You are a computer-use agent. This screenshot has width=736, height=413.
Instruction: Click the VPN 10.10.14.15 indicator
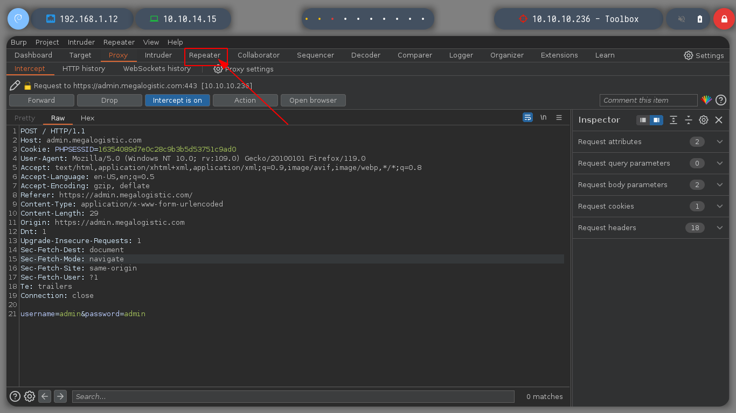(x=183, y=19)
